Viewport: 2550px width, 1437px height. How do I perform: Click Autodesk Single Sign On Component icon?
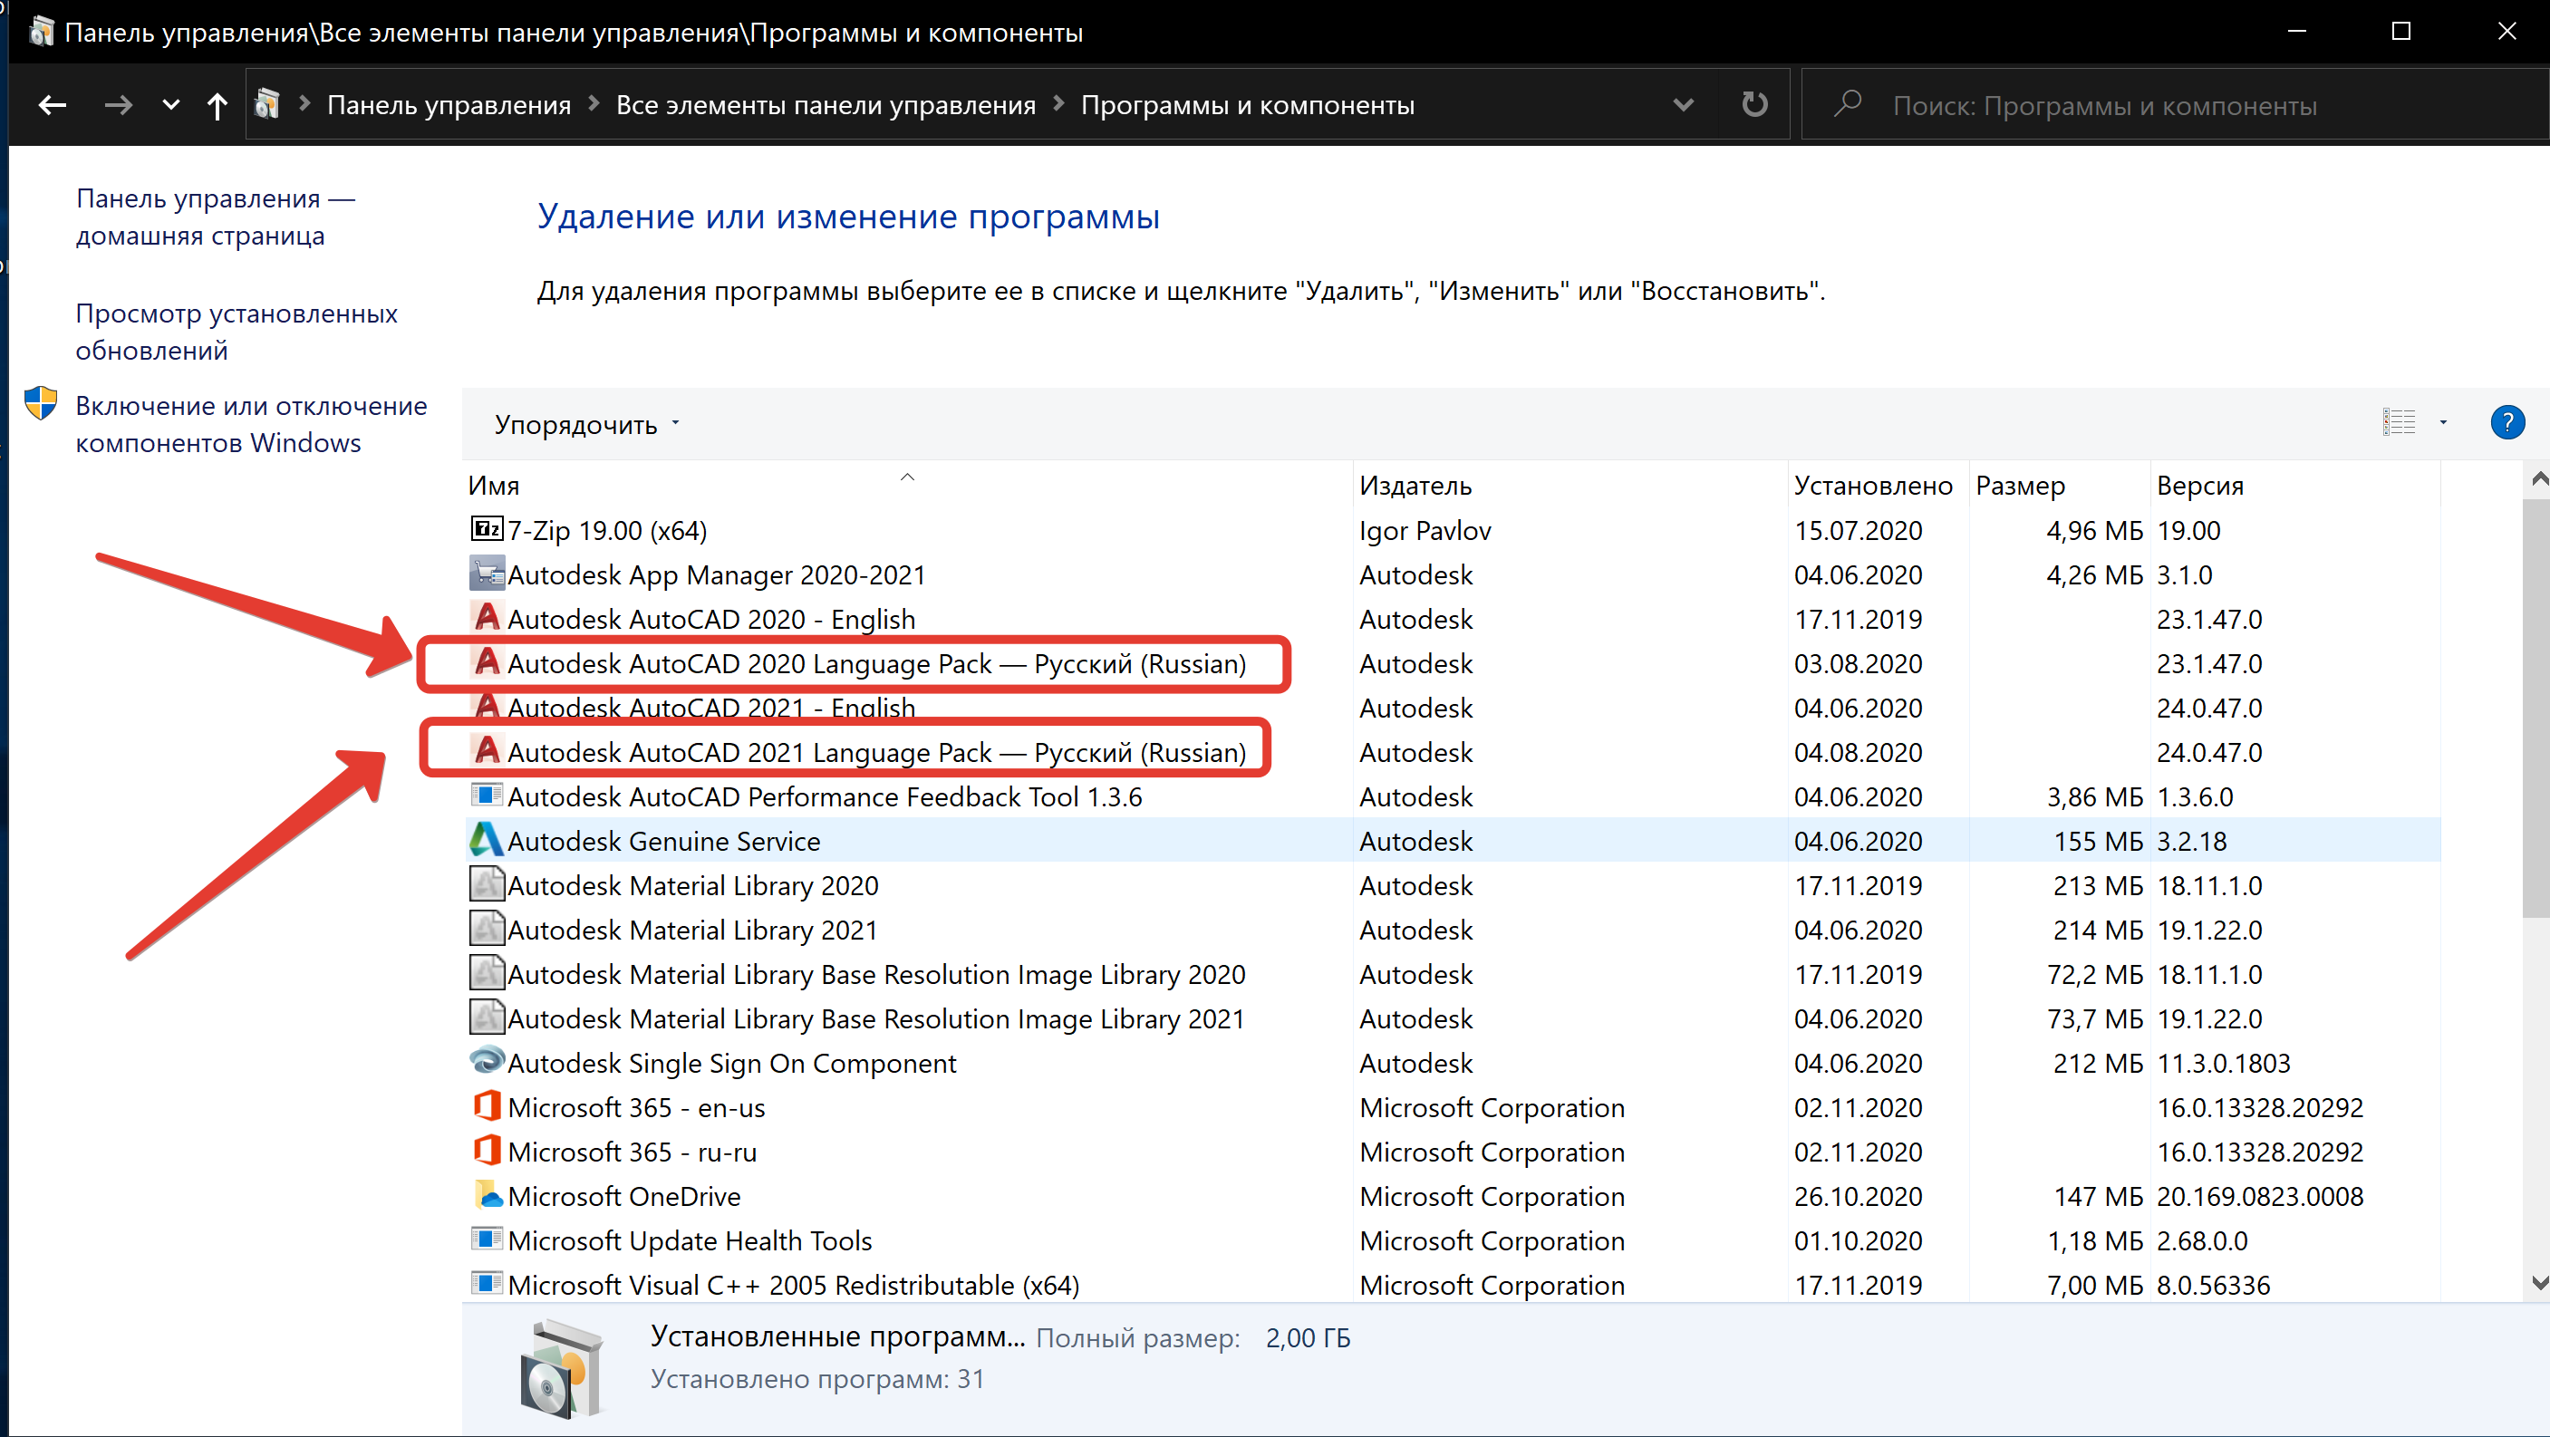(486, 1061)
